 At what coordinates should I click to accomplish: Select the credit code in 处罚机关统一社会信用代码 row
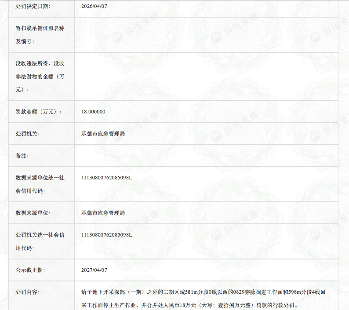tap(107, 235)
